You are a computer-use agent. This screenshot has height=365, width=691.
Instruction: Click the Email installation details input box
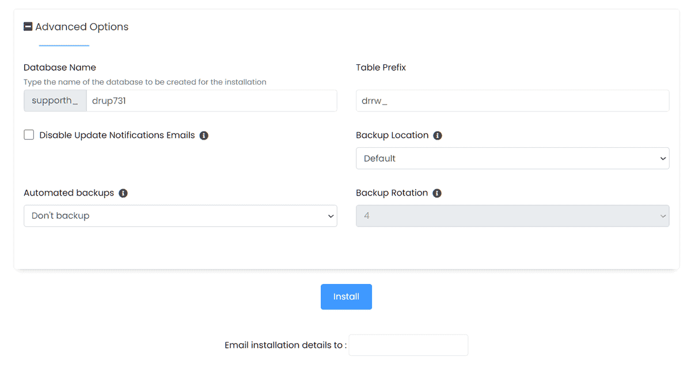point(408,345)
